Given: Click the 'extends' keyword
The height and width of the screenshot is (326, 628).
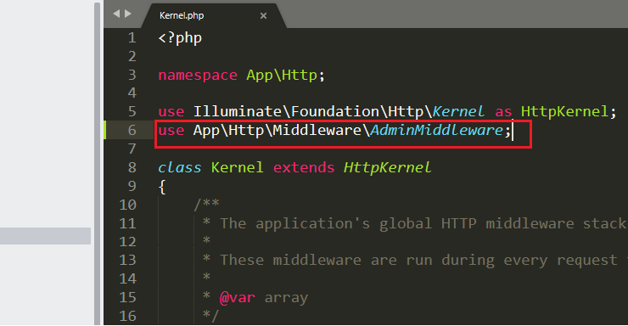Looking at the screenshot, I should 304,167.
